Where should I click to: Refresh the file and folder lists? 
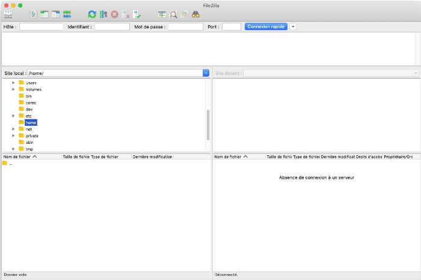pos(92,14)
